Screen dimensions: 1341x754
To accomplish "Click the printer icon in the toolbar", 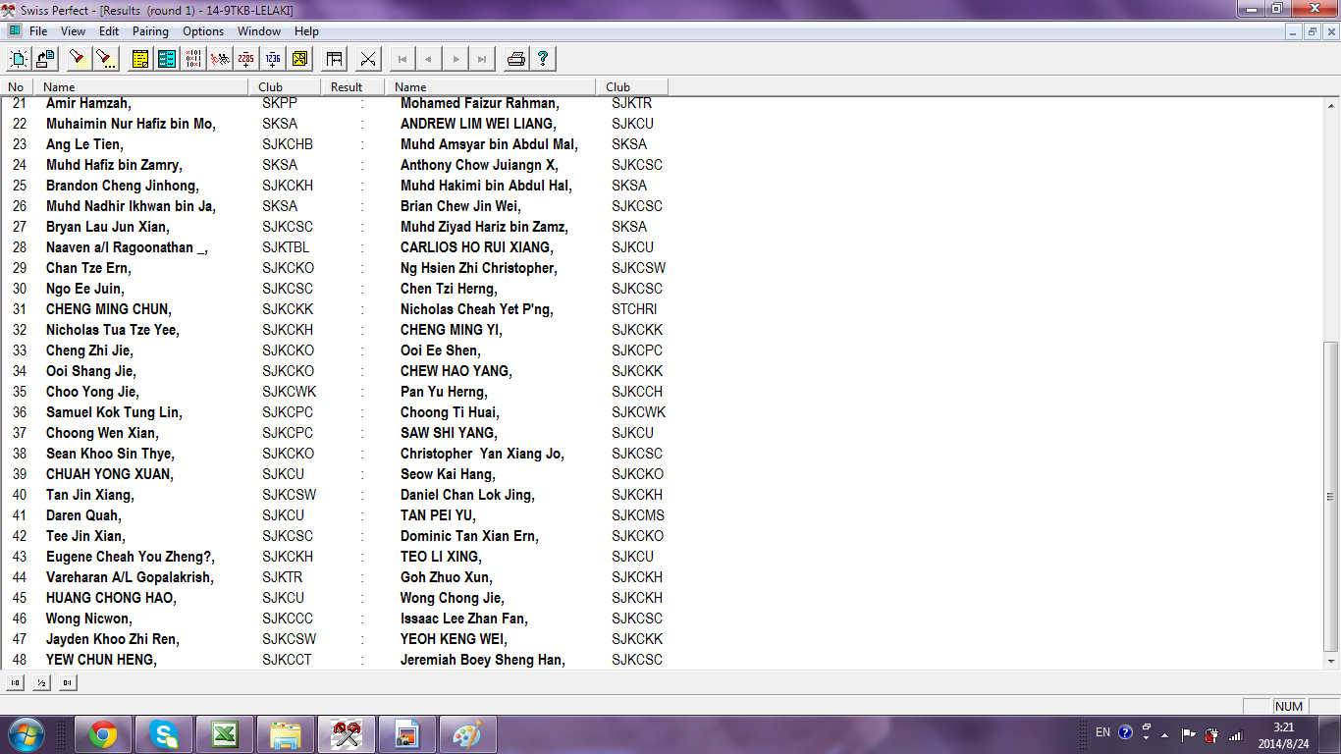I will coord(515,59).
